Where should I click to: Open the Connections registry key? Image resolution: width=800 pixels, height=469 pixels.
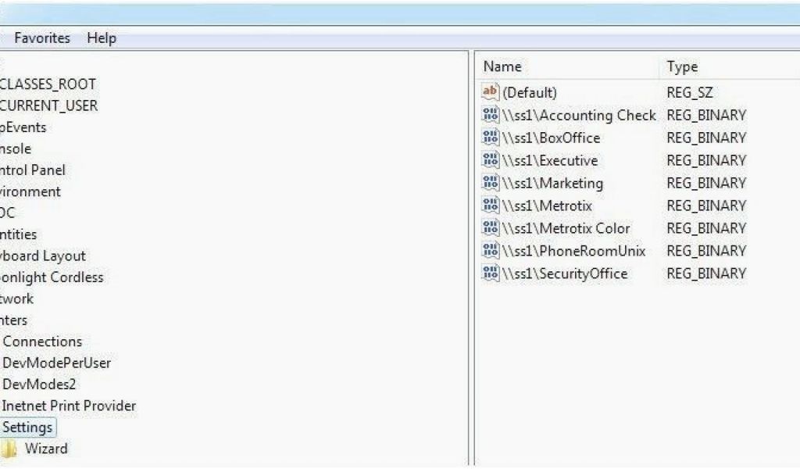point(42,342)
